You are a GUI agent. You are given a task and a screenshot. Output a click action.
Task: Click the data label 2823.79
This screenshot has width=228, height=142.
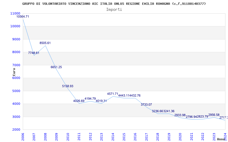tap(203, 117)
